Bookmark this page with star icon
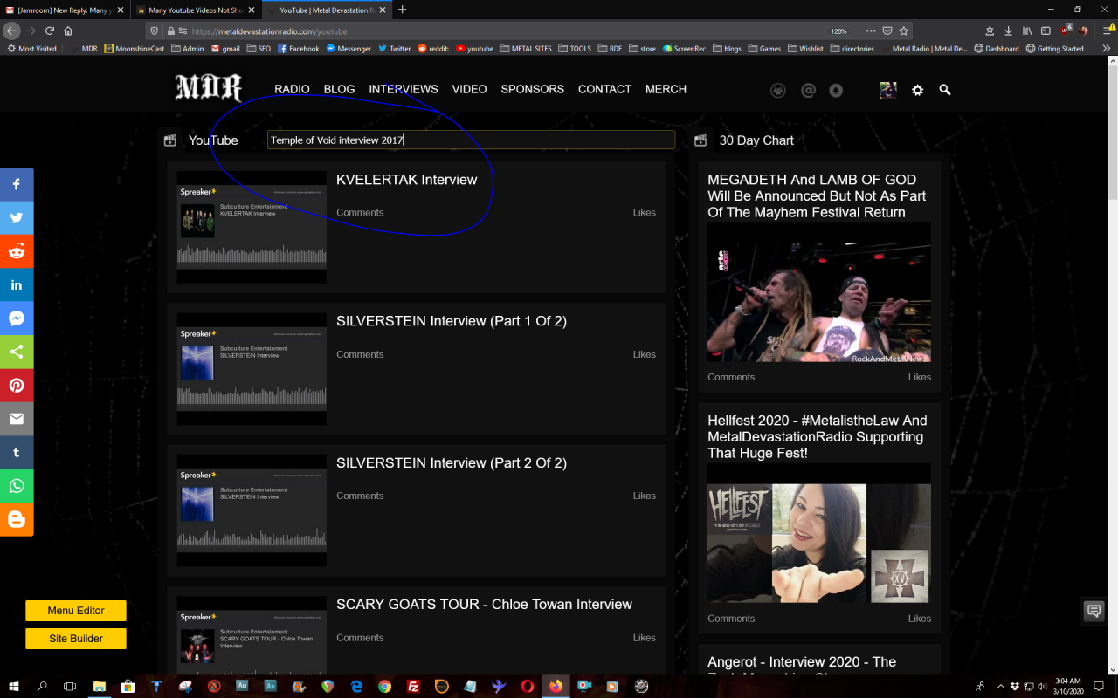This screenshot has height=698, width=1118. pos(904,31)
